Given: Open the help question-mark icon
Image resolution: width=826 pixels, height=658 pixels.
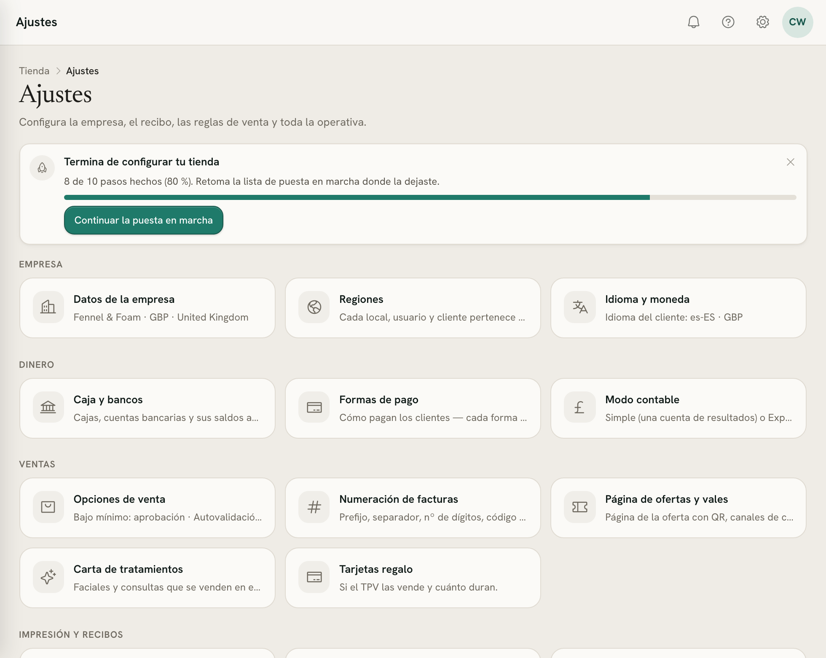Looking at the screenshot, I should (728, 22).
